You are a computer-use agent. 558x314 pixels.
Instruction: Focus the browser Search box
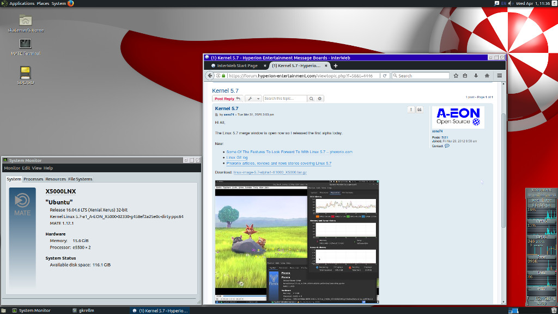421,75
